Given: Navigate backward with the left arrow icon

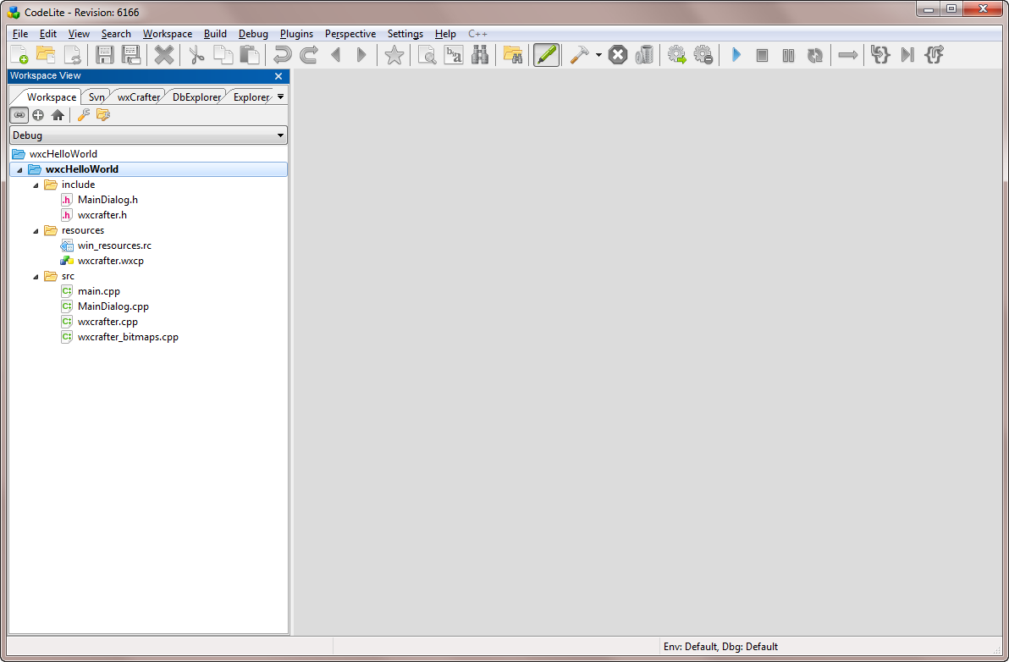Looking at the screenshot, I should tap(335, 55).
